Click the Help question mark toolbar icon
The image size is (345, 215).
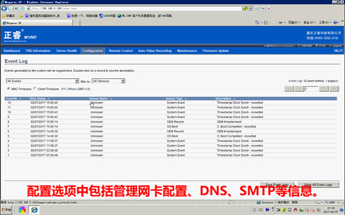(335, 22)
